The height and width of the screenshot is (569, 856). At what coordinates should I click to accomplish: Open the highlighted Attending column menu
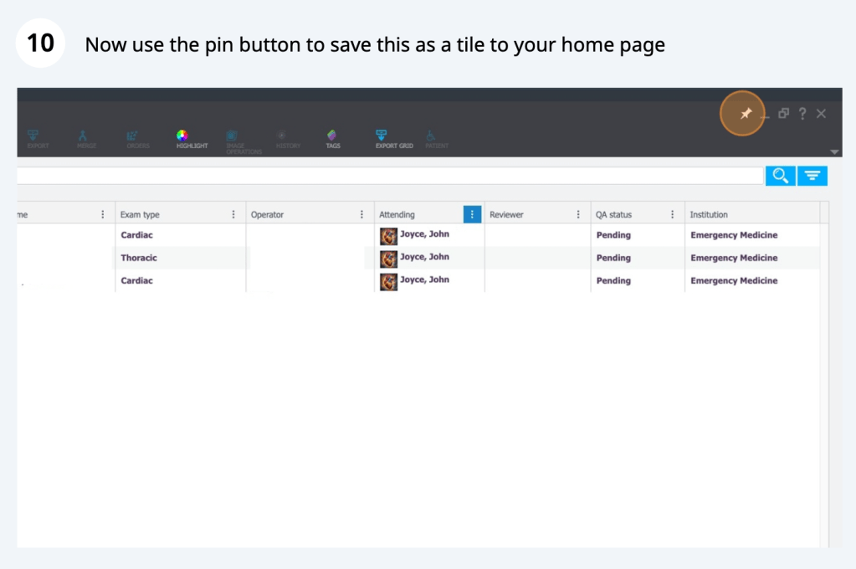[x=472, y=215]
